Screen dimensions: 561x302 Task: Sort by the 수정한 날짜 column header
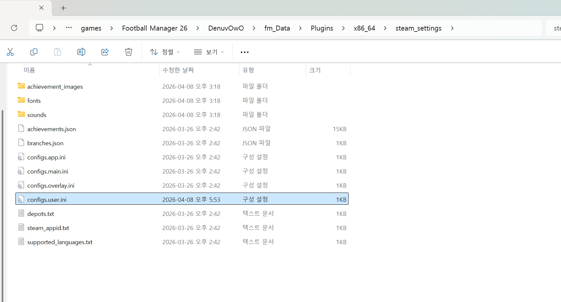(x=178, y=70)
